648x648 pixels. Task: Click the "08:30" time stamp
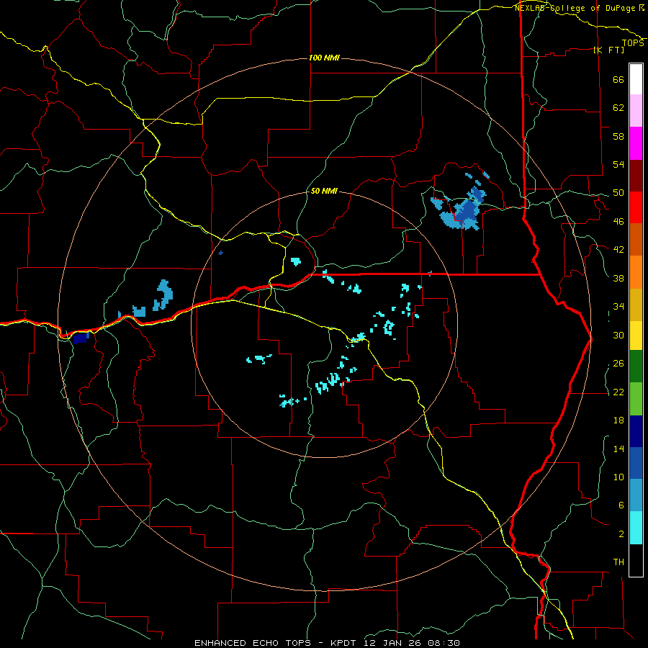click(445, 643)
